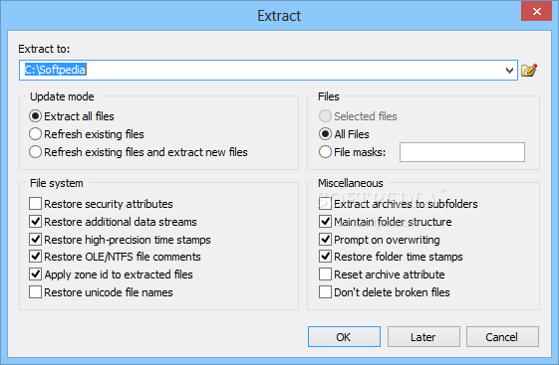Click the Later button
The width and height of the screenshot is (559, 365).
pyautogui.click(x=423, y=336)
